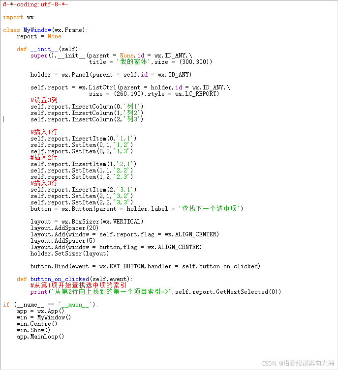Screen dimensions: 338x370
Task: Click the 'class MyWindow(wx.Frame):' line
Action: pyautogui.click(x=45, y=30)
